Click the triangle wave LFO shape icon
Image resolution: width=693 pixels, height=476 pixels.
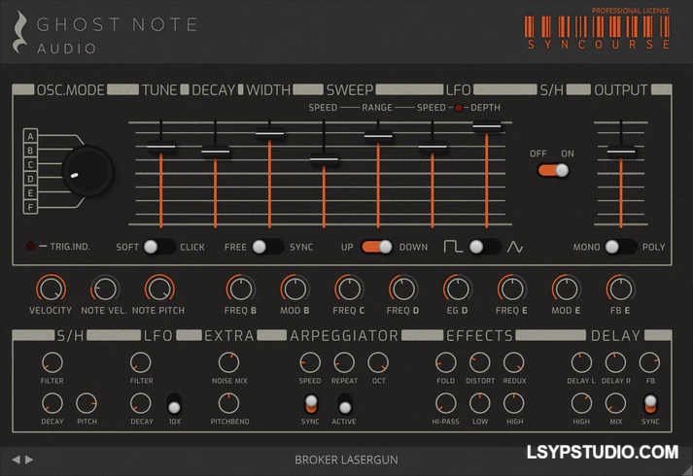coord(515,247)
